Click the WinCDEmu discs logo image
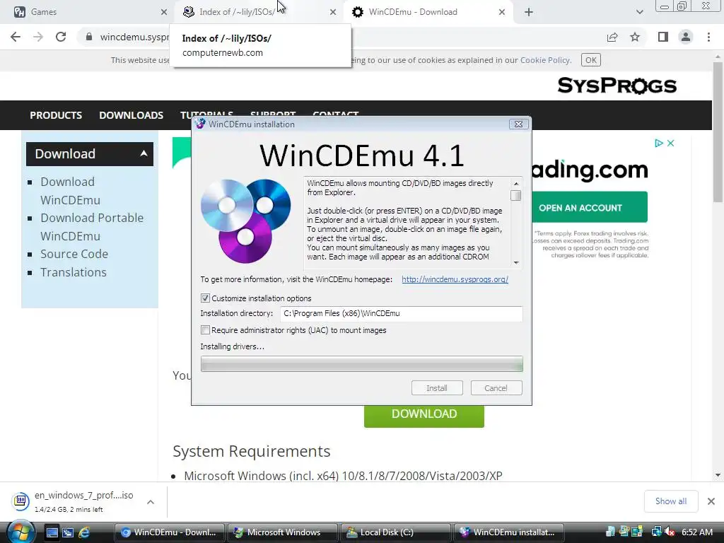Image resolution: width=724 pixels, height=543 pixels. [x=245, y=221]
